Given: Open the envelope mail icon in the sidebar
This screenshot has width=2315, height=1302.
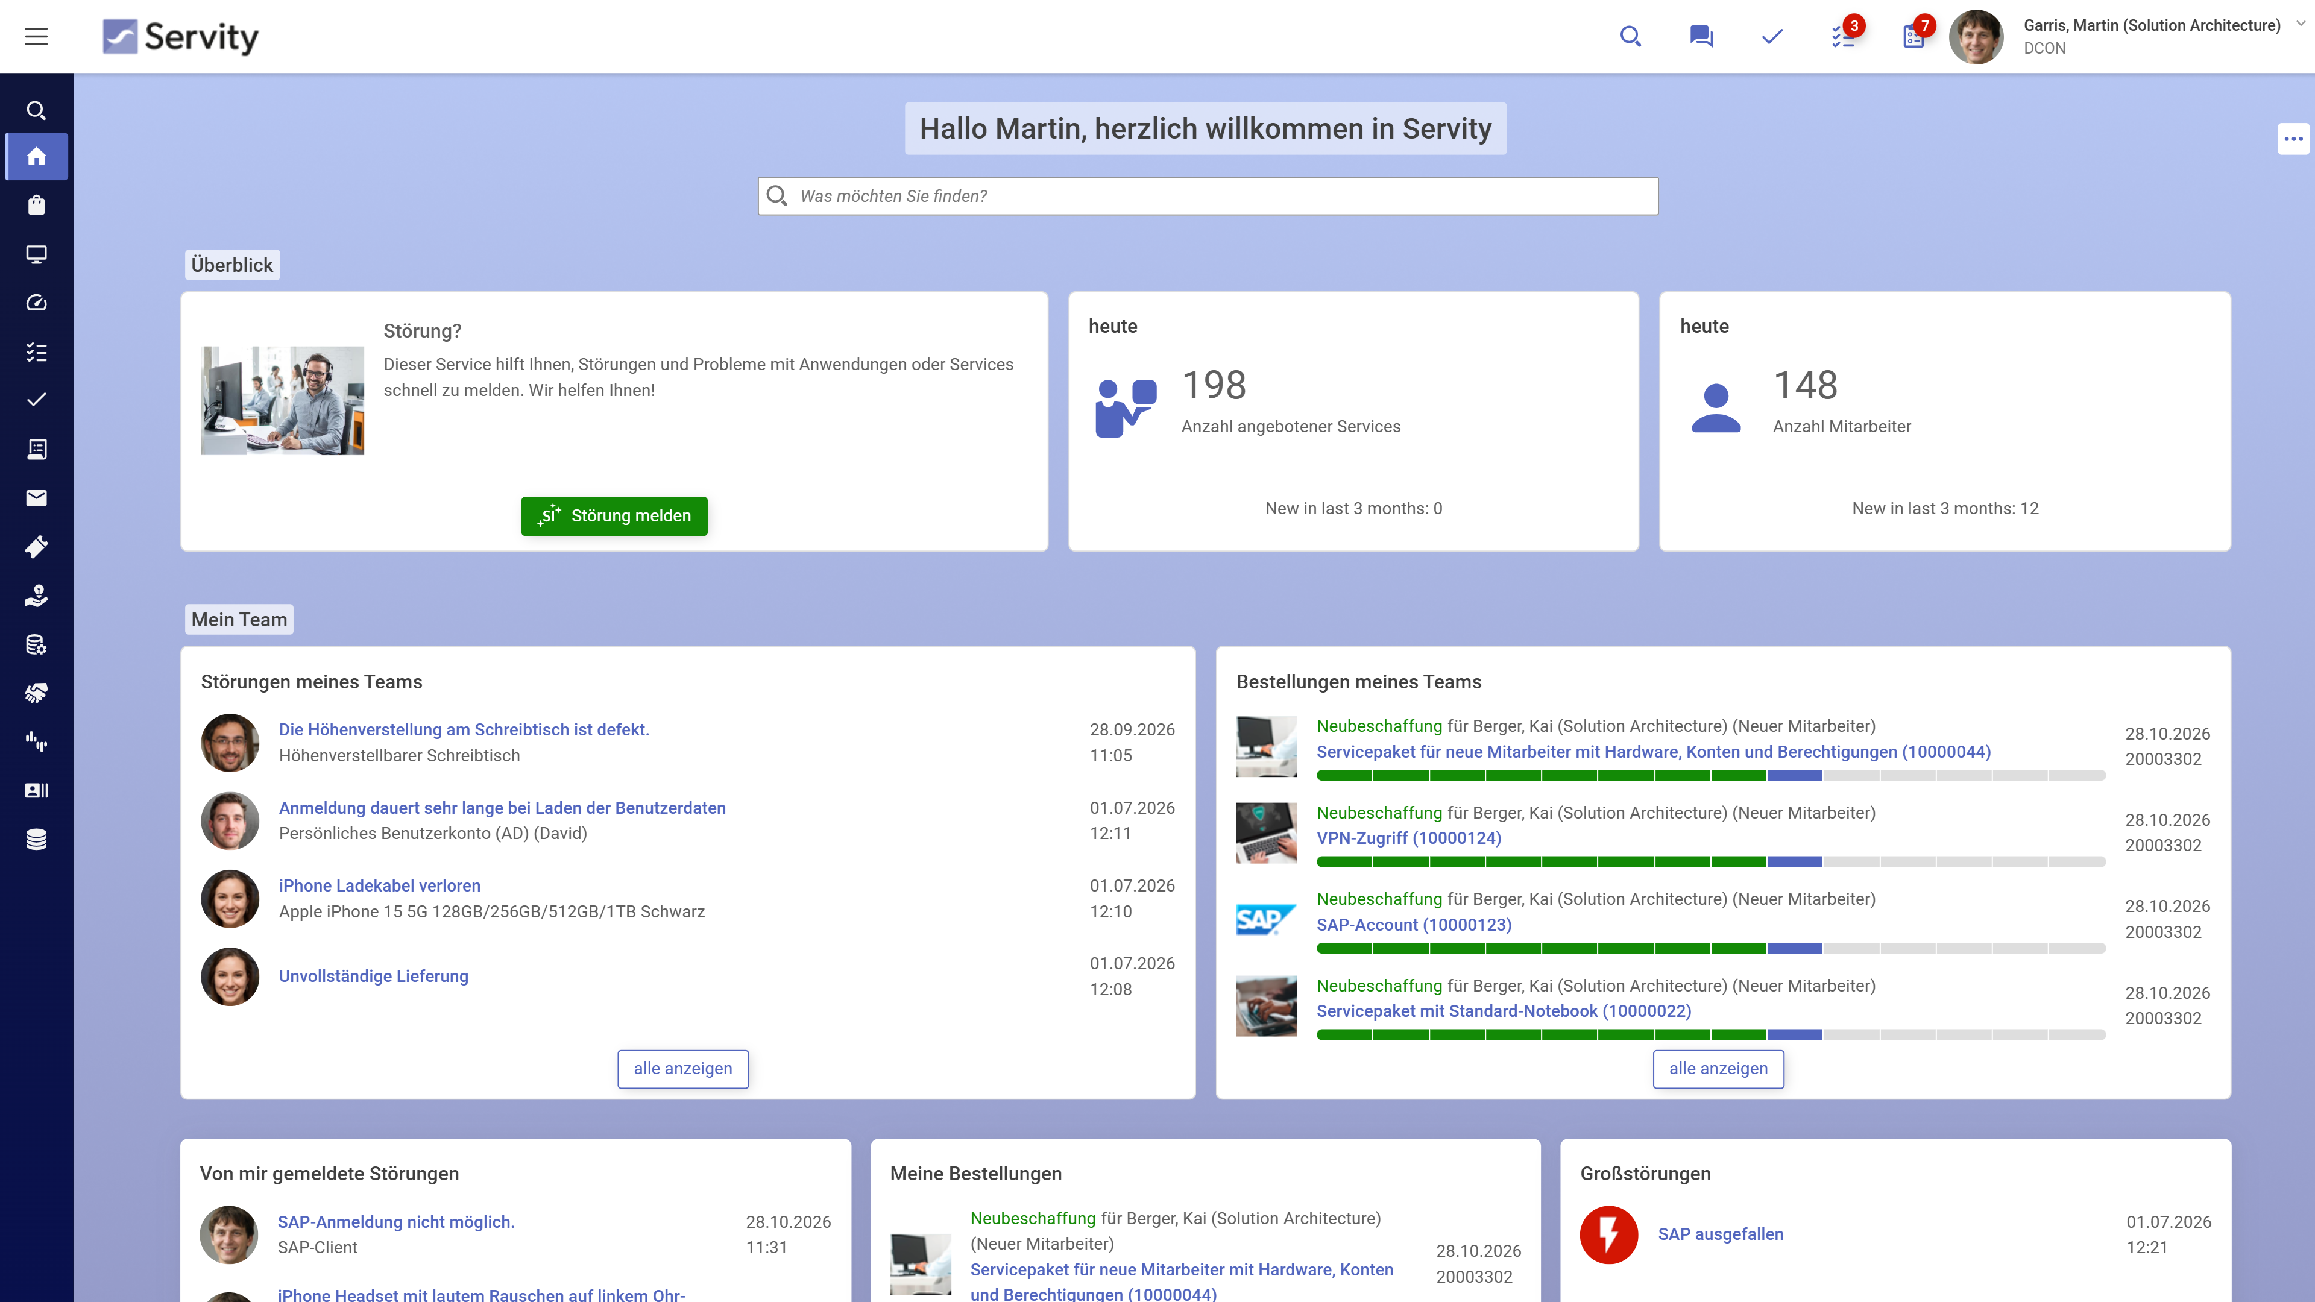Looking at the screenshot, I should 36,498.
